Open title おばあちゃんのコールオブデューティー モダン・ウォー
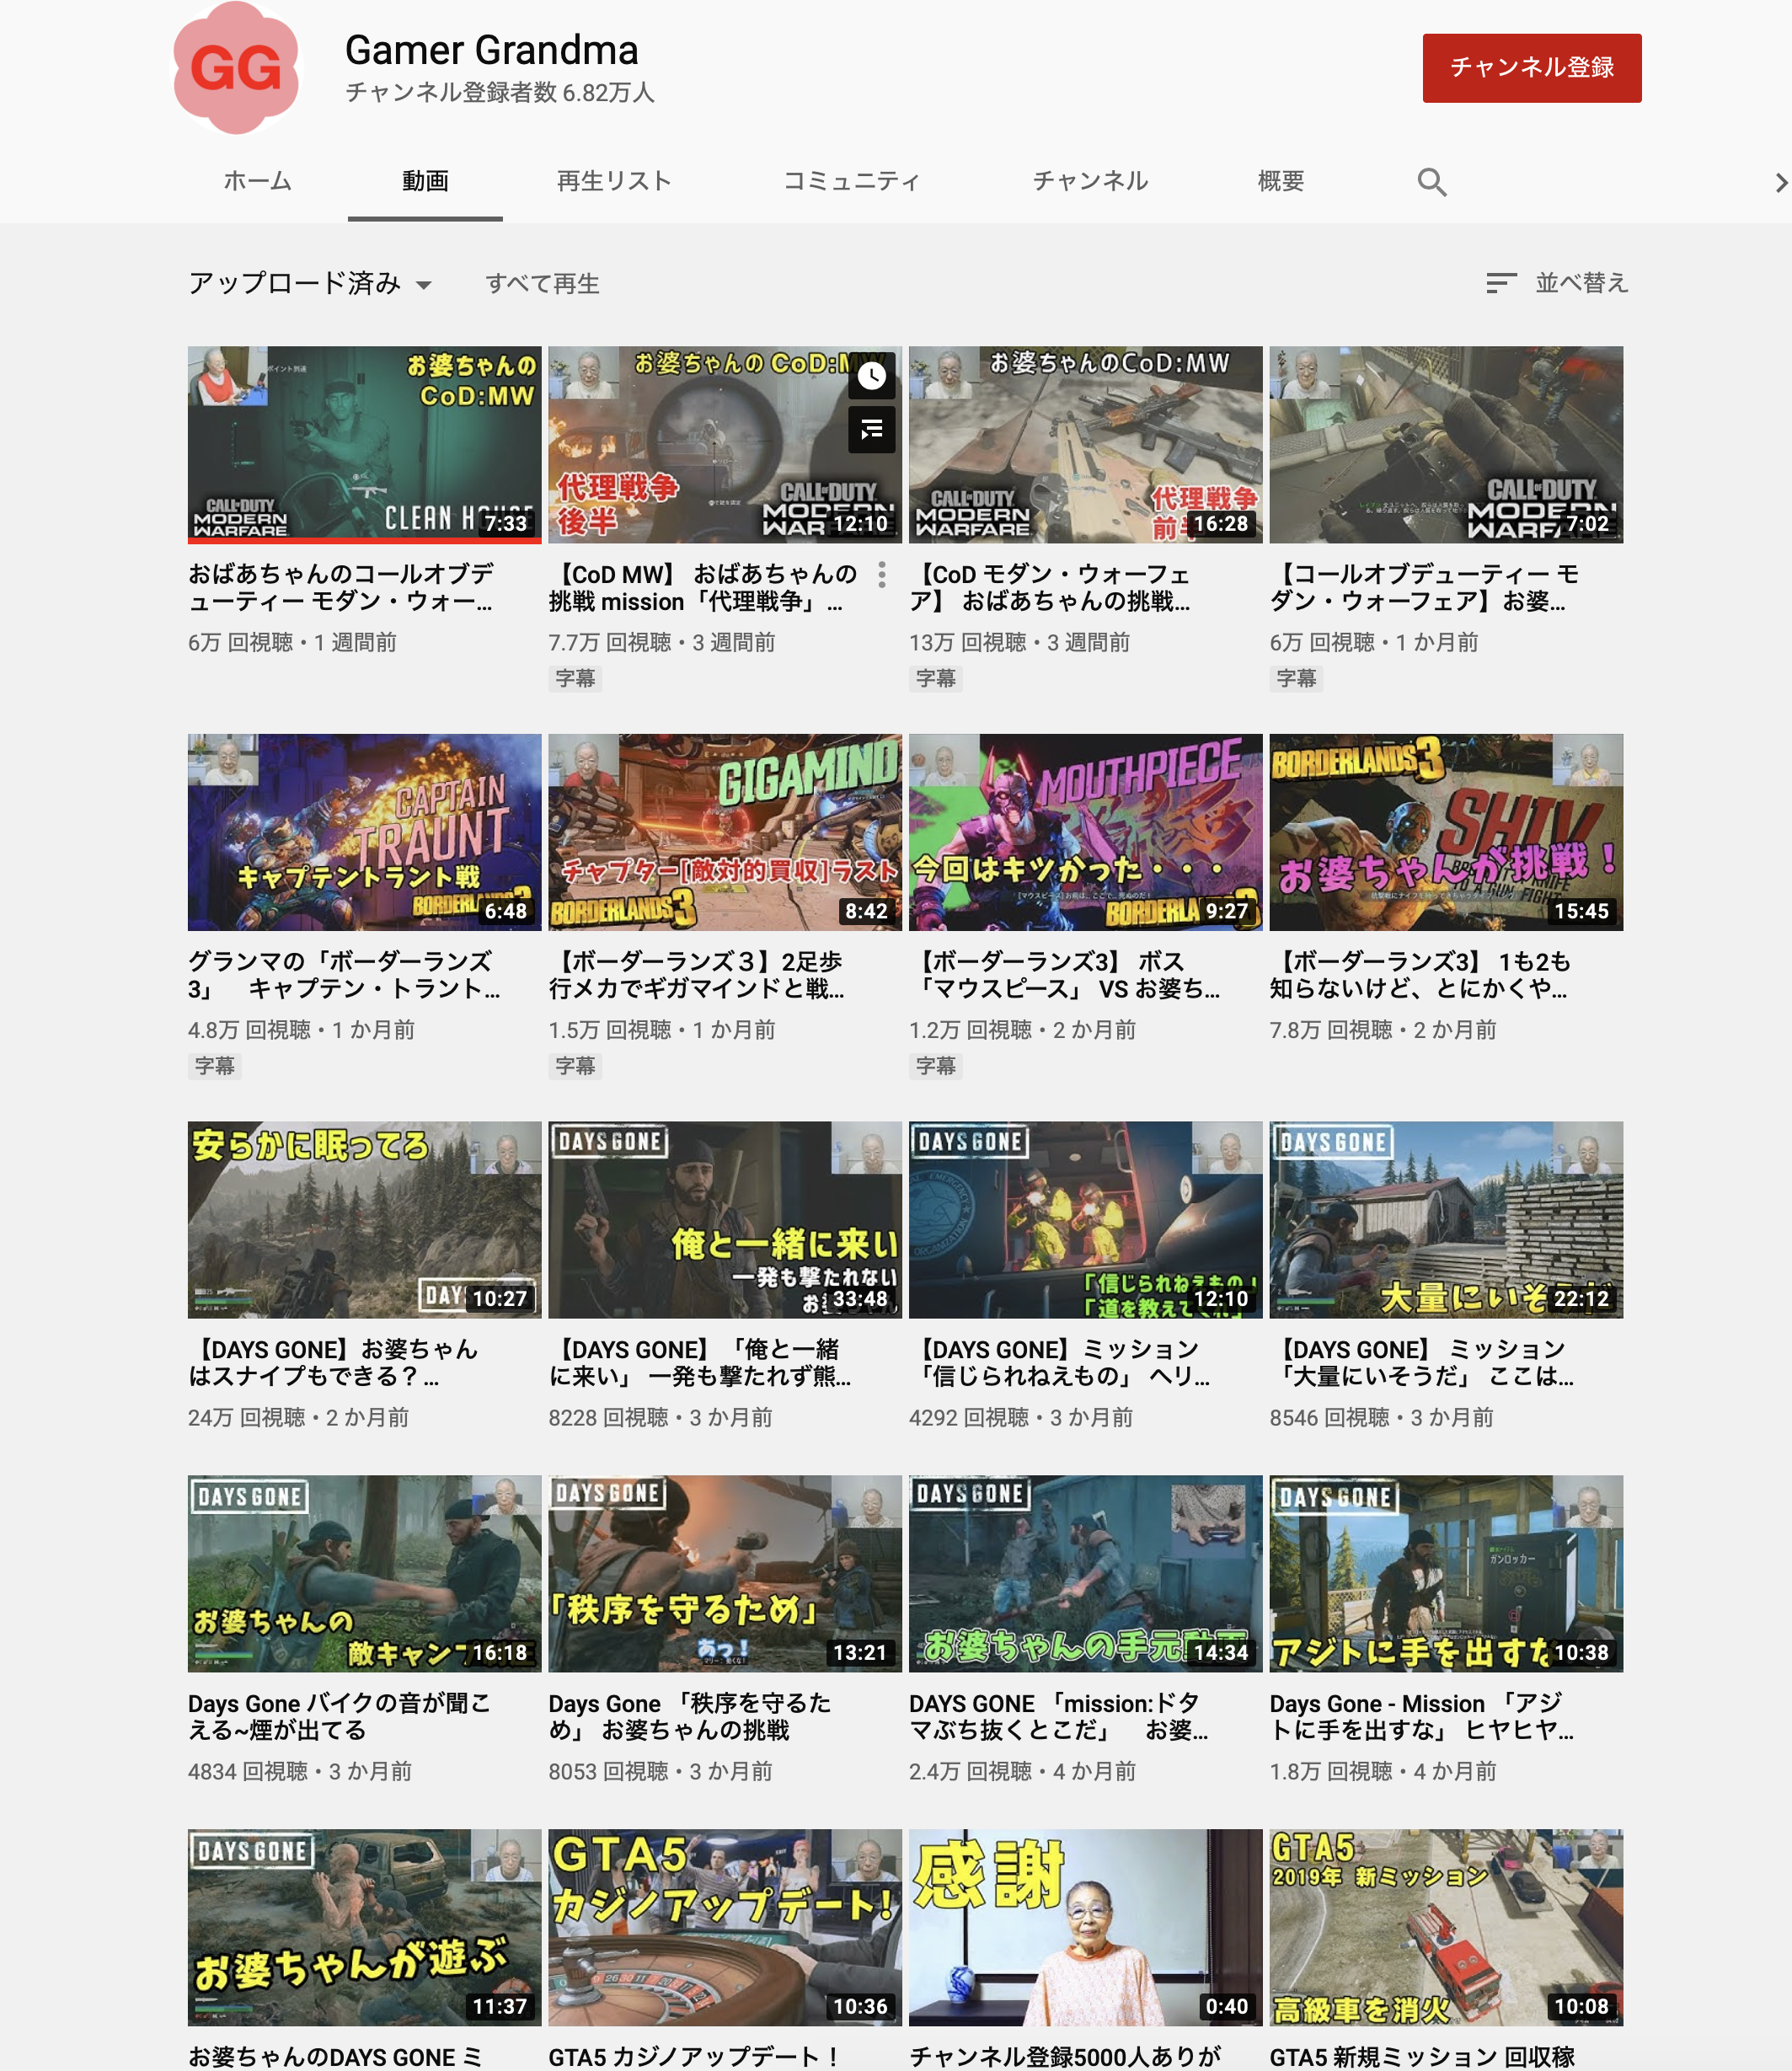The image size is (1792, 2071). 341,588
